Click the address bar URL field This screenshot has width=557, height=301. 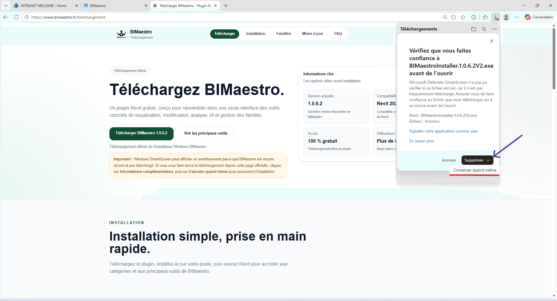click(x=232, y=17)
